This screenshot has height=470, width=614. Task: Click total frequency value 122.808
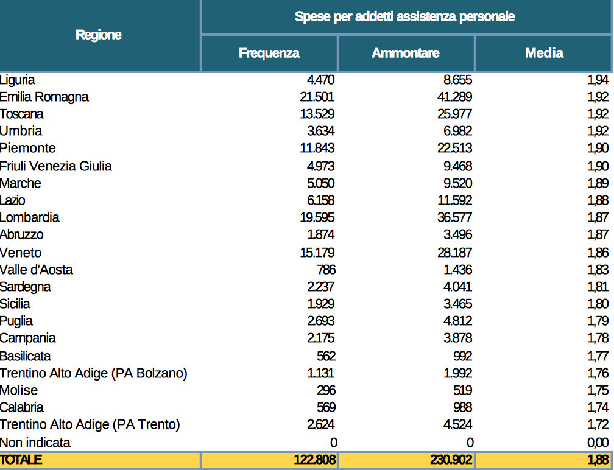click(x=315, y=460)
